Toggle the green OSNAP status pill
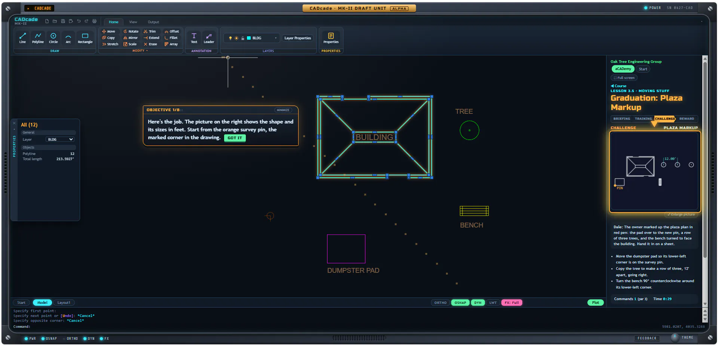718x345 pixels. click(460, 303)
